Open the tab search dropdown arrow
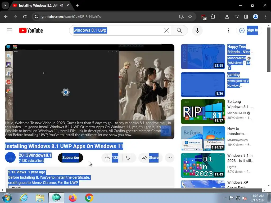The image size is (271, 203). tap(5, 5)
